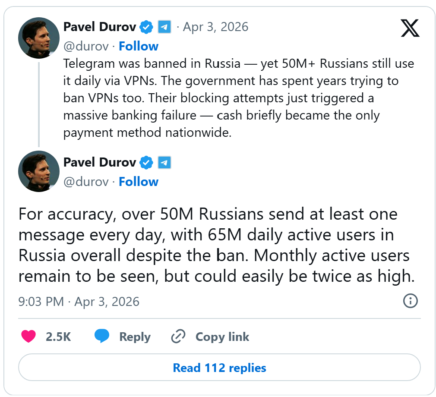Click the chain link copy icon

[x=178, y=337]
